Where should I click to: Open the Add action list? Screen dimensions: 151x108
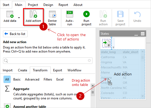tap(33, 17)
